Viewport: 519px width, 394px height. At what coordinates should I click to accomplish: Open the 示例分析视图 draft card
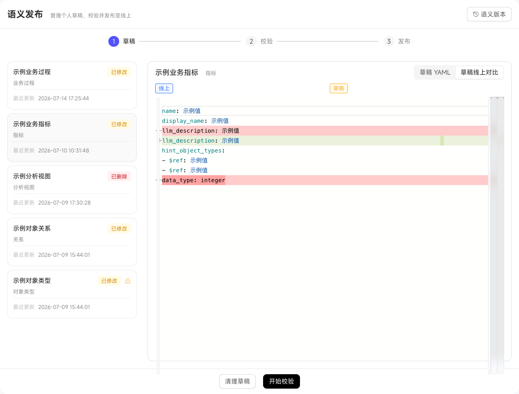72,190
